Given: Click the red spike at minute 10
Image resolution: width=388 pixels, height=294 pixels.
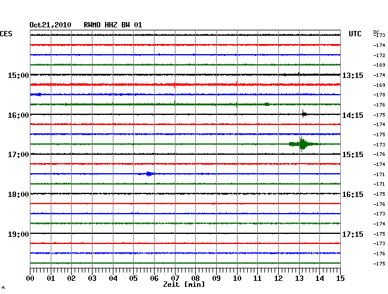Looking at the screenshot, I should click(x=237, y=83).
